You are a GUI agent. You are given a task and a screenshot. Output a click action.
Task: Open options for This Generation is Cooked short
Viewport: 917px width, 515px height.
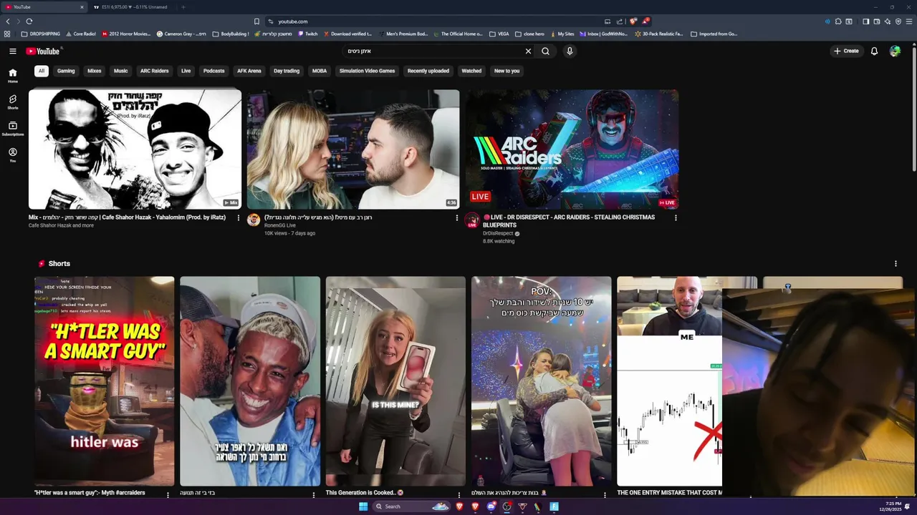(460, 494)
